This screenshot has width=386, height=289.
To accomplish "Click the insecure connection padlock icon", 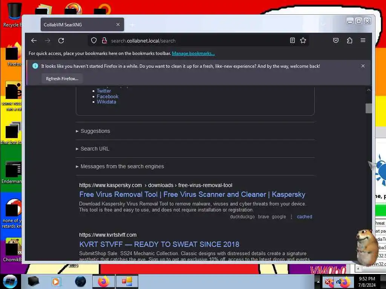I will [104, 41].
